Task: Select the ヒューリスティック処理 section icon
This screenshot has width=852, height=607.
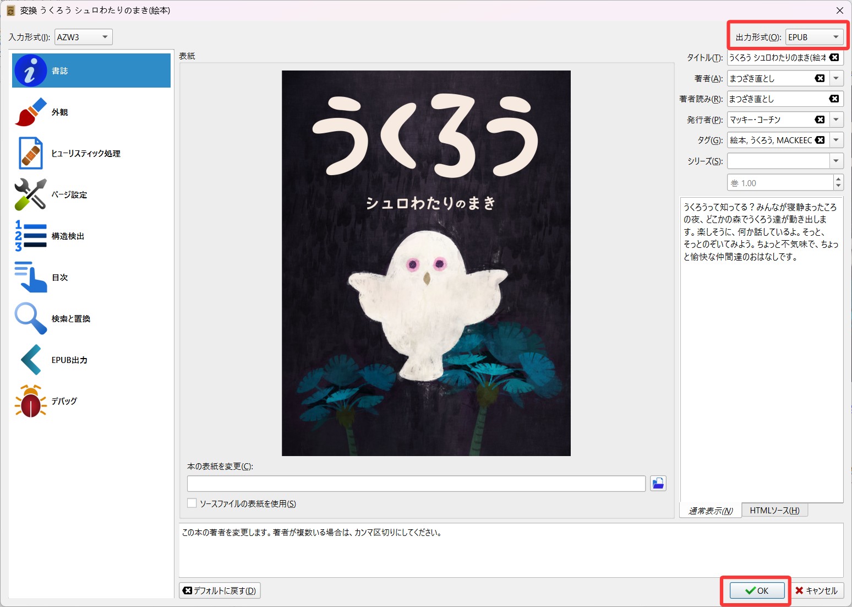Action: (x=30, y=154)
